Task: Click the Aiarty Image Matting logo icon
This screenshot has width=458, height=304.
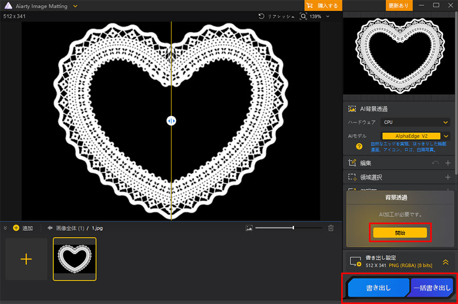Action: click(8, 6)
